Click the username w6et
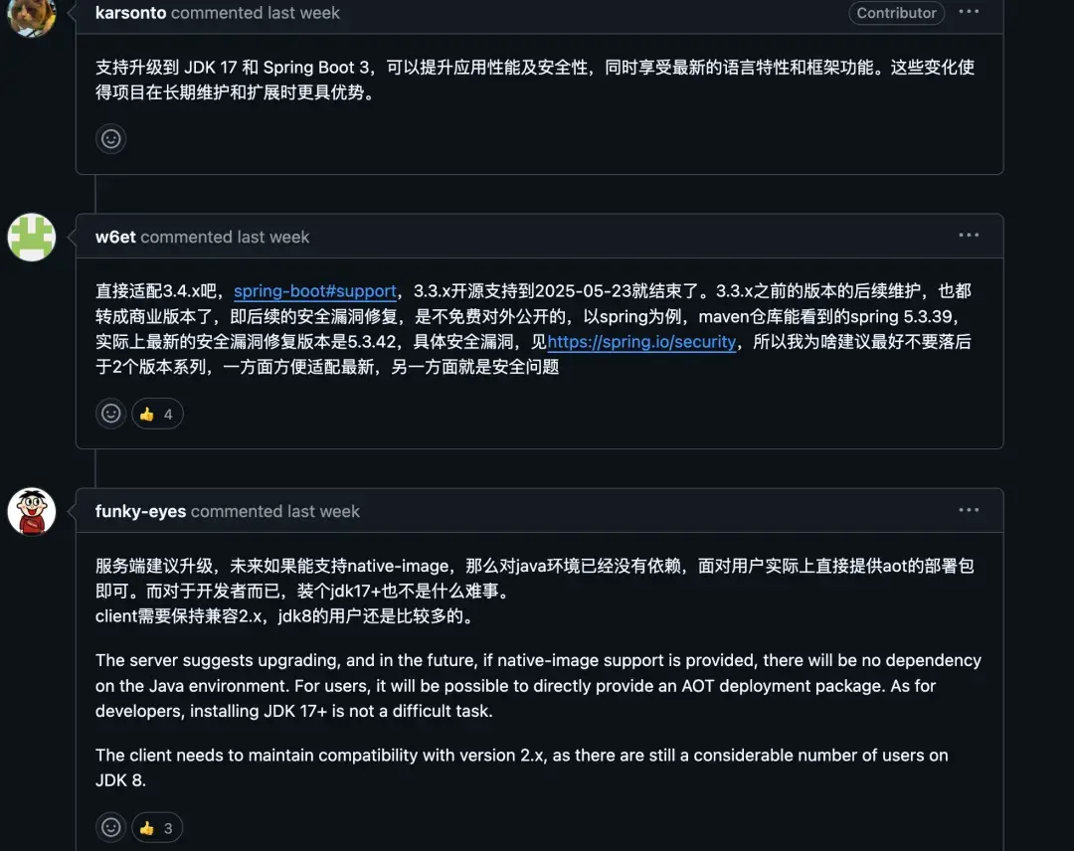Viewport: 1074px width, 851px height. [x=115, y=237]
